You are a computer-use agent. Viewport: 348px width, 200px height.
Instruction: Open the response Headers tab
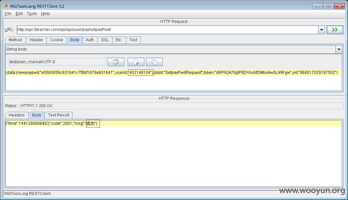point(17,115)
